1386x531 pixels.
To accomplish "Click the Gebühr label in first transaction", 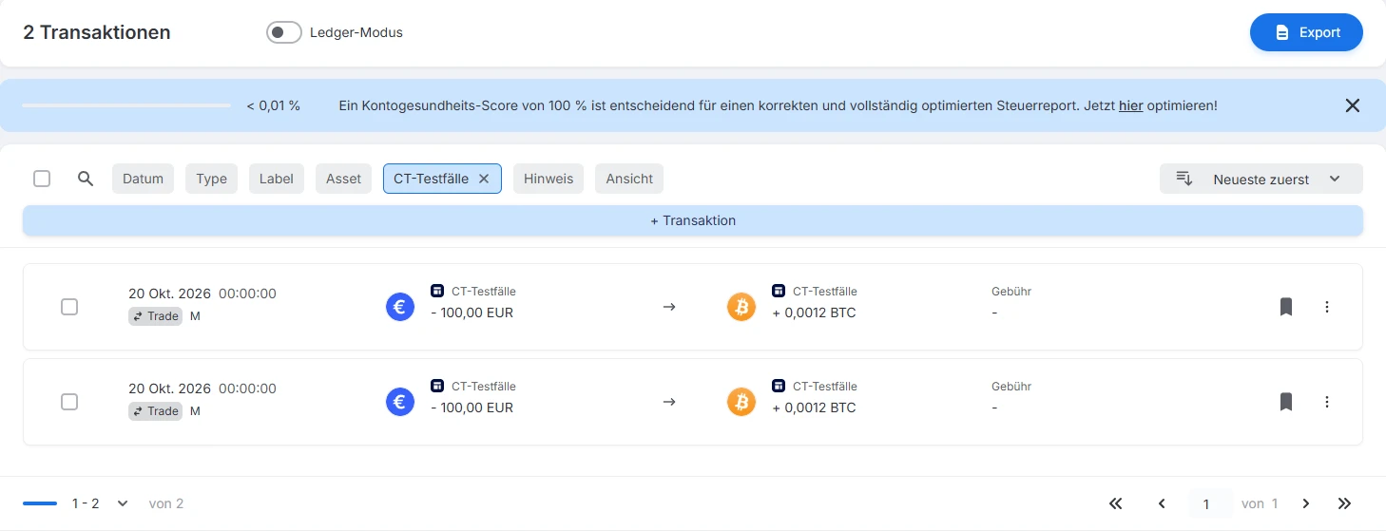I will tap(1011, 292).
